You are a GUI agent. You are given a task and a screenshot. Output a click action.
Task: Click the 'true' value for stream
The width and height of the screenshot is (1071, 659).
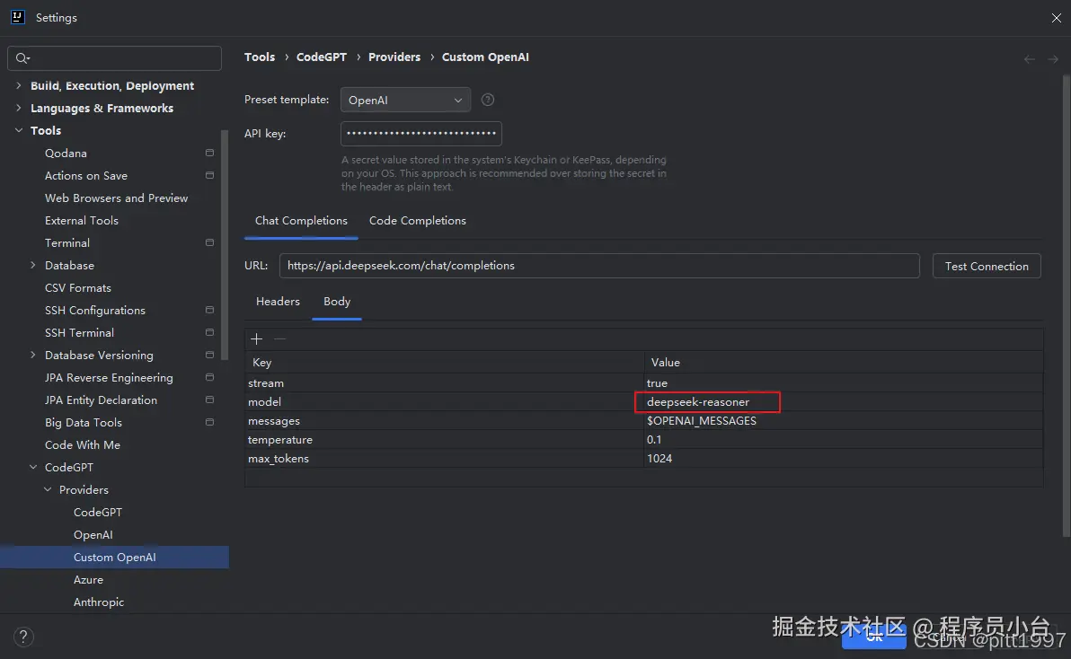pos(657,383)
